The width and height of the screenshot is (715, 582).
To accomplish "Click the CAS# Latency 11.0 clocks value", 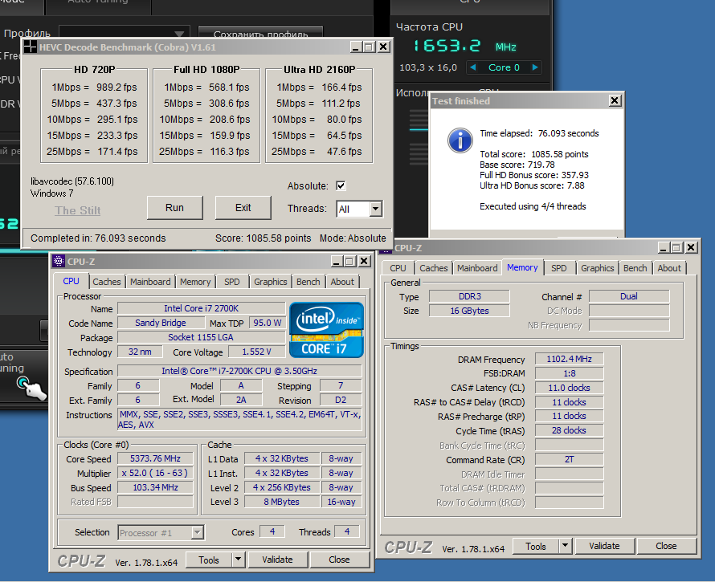I will pos(569,388).
